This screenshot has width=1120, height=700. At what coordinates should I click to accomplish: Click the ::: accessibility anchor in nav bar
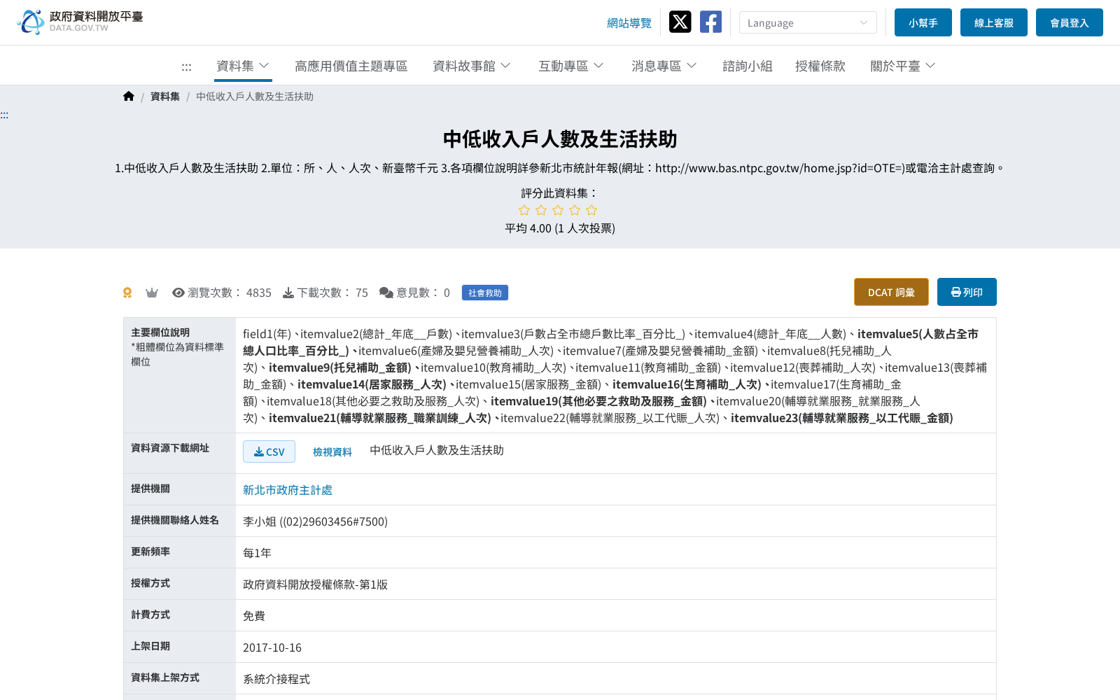point(186,66)
